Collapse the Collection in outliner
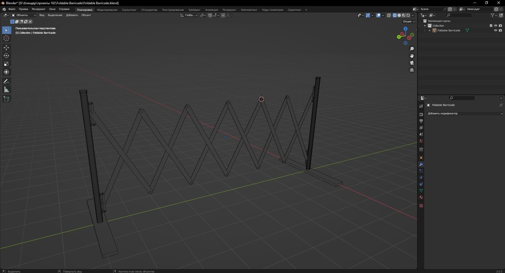 [425, 26]
